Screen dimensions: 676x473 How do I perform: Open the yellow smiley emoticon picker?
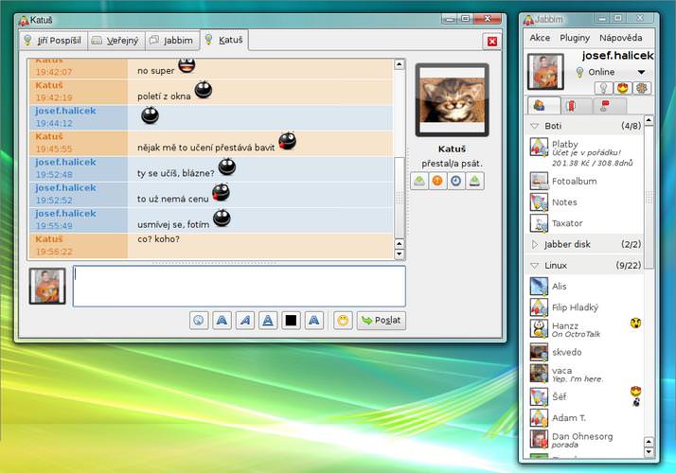click(x=343, y=321)
